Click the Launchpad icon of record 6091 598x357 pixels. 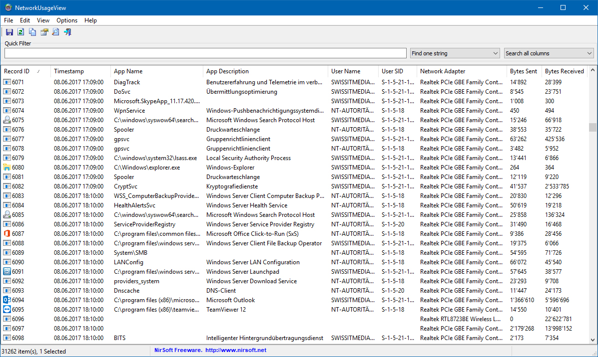(x=7, y=271)
